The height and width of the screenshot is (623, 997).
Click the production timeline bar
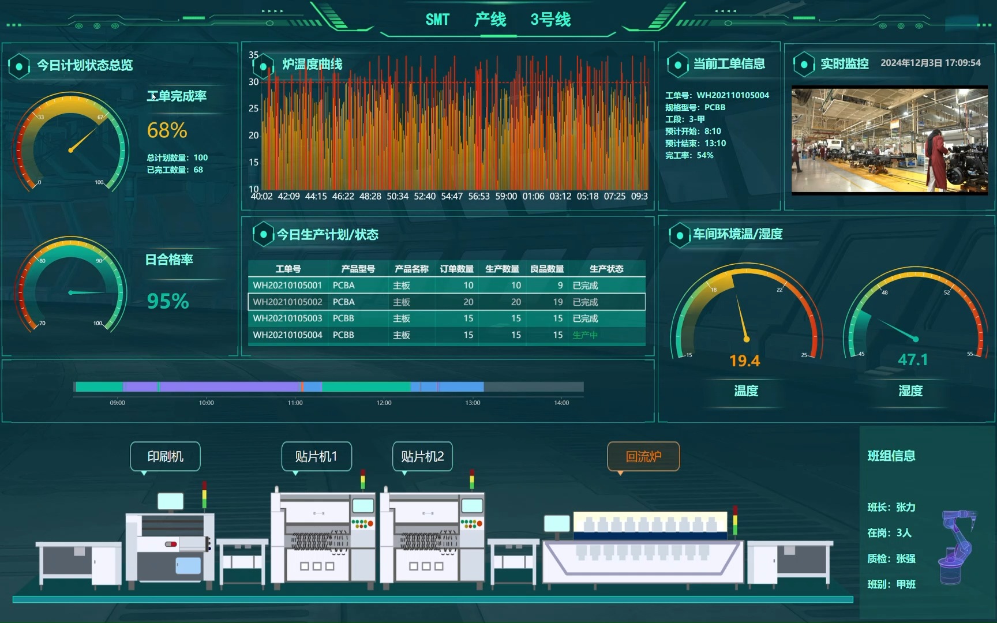point(329,386)
